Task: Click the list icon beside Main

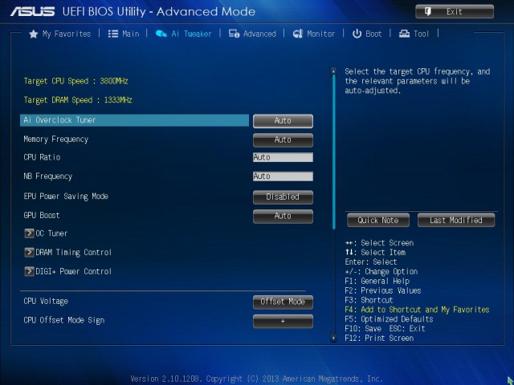Action: (113, 34)
